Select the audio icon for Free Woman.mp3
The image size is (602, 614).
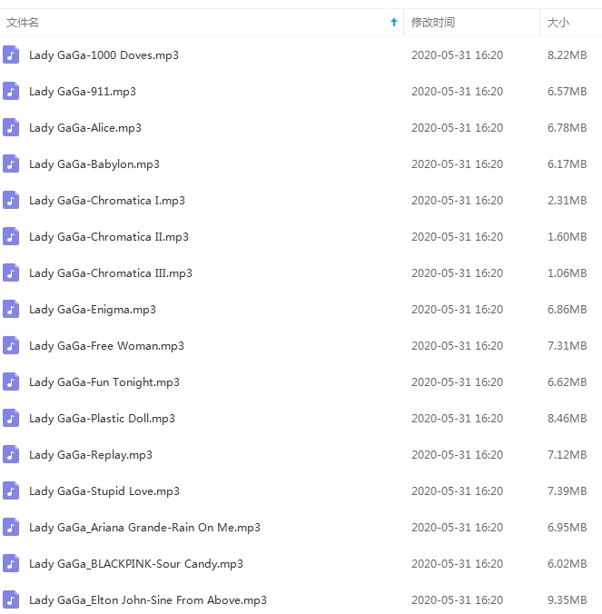(11, 346)
